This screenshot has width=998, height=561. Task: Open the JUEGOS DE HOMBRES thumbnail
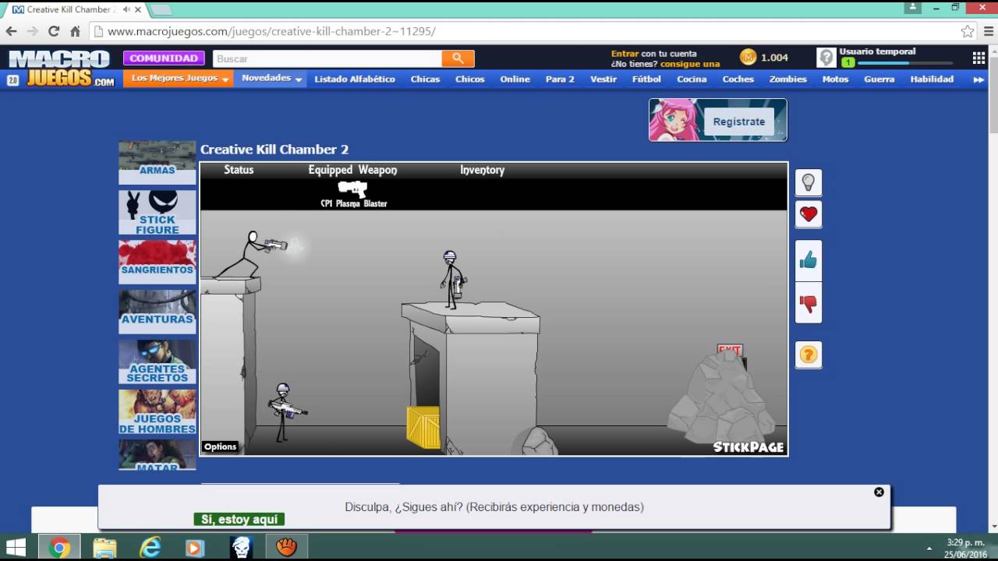[157, 411]
